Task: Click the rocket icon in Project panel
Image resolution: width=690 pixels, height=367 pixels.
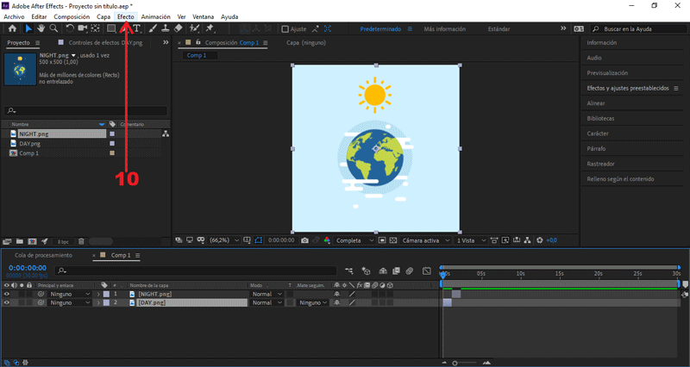Action: pyautogui.click(x=45, y=241)
